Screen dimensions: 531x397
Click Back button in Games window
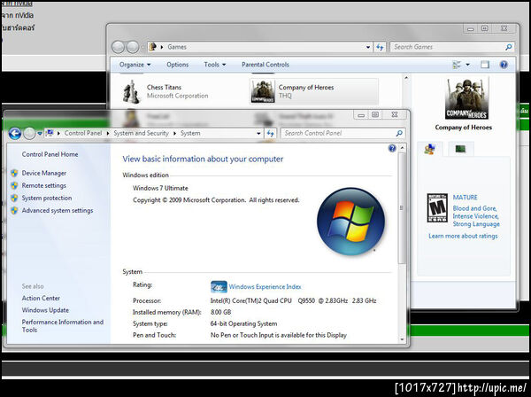click(x=119, y=47)
